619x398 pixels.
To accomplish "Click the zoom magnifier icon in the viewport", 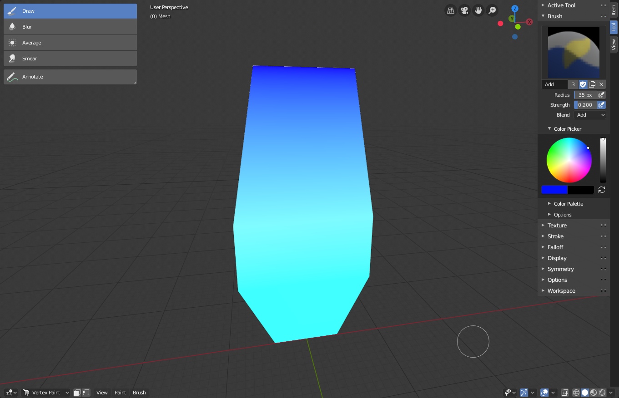I will pos(492,10).
